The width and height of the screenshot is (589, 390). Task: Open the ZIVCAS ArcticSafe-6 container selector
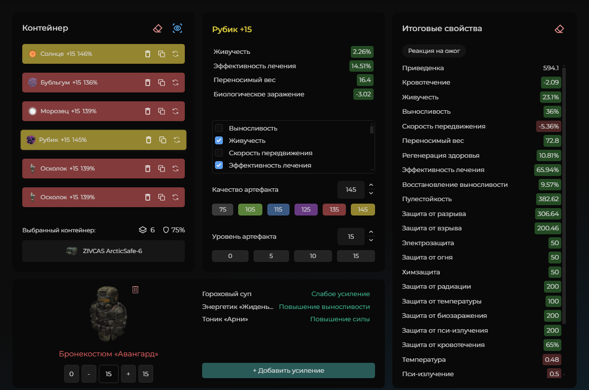103,251
